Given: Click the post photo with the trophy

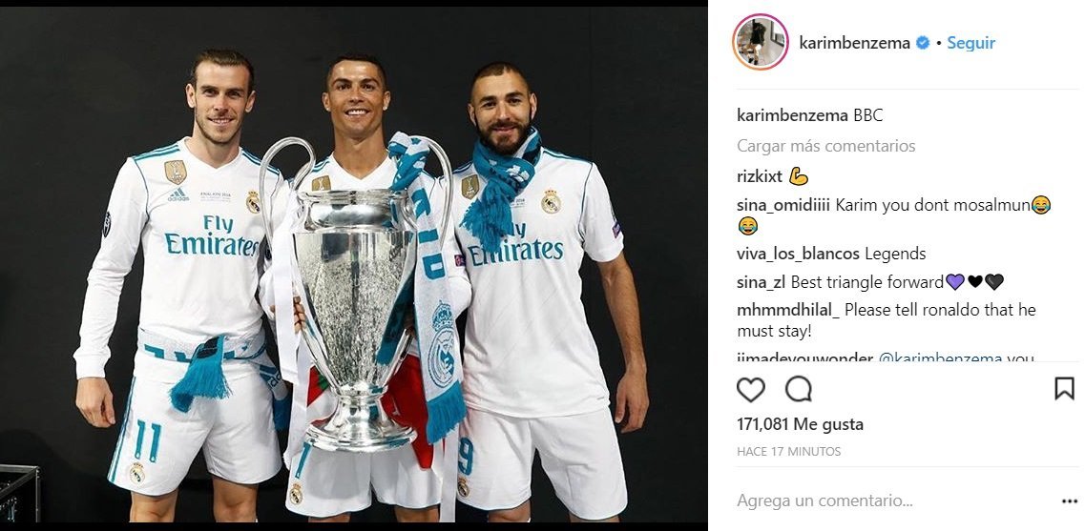Looking at the screenshot, I should coord(354,265).
